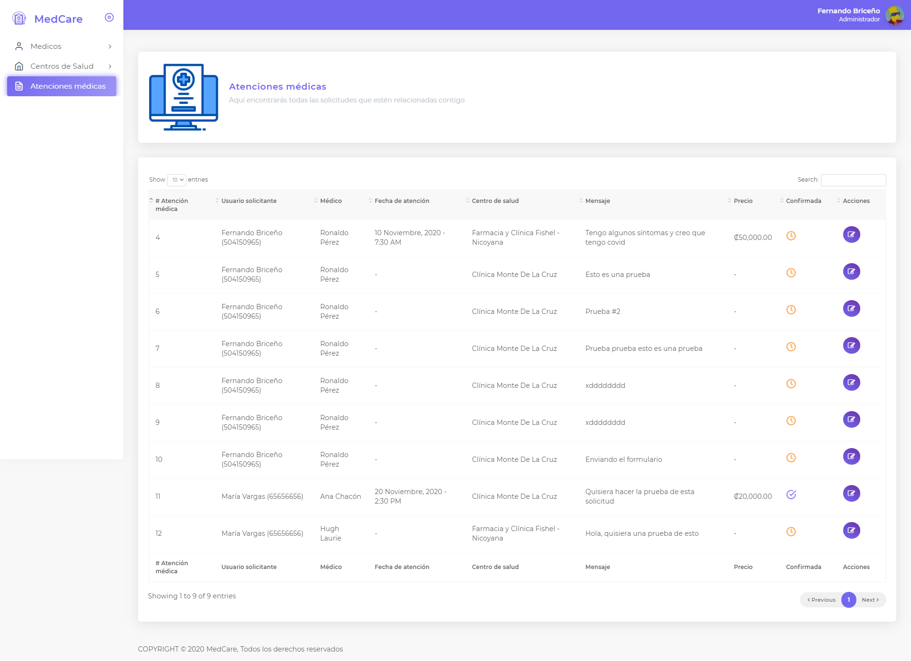Click edit button on María Vargas row 11

coord(851,494)
